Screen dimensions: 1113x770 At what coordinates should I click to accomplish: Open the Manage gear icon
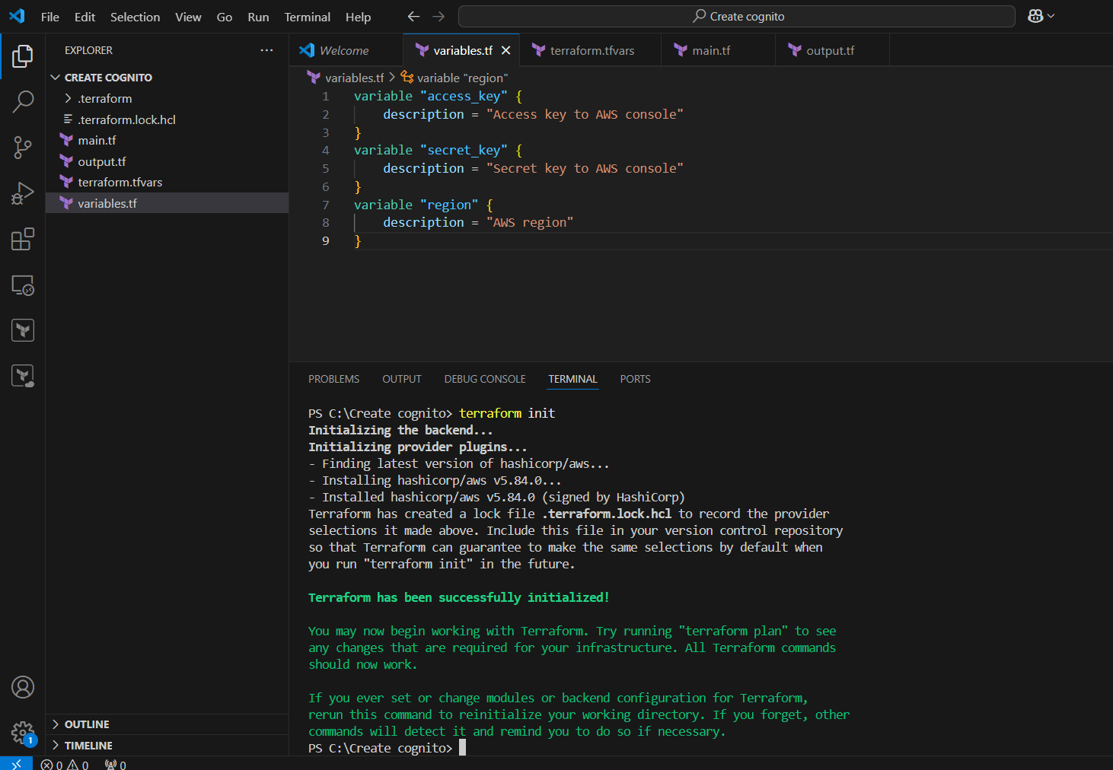[x=23, y=733]
